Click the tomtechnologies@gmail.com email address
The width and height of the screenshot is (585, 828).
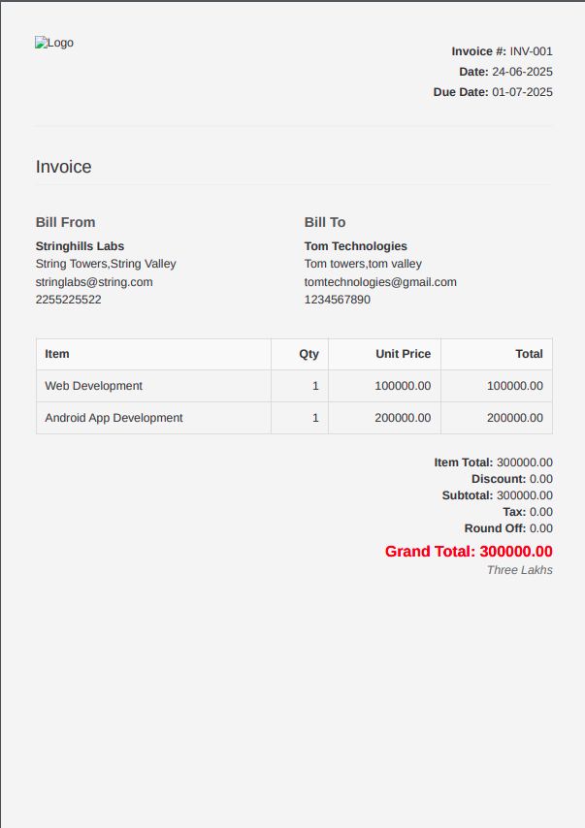[x=380, y=282]
